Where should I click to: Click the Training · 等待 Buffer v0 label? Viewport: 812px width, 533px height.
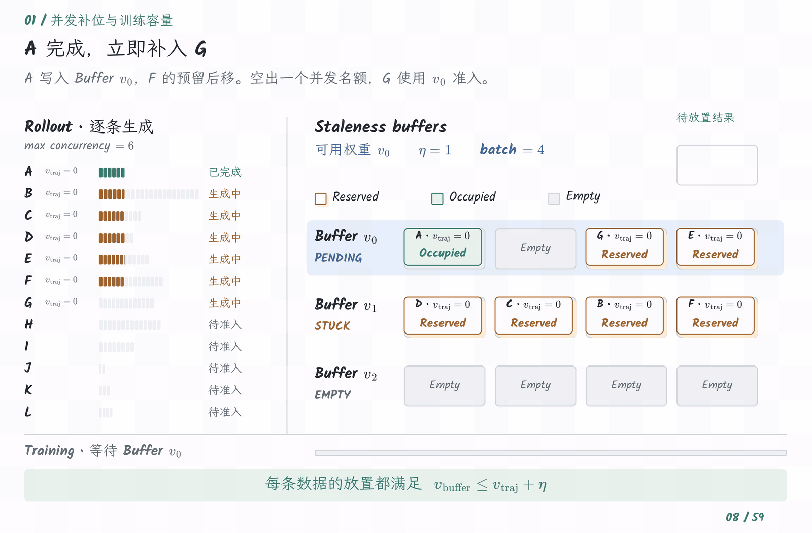point(103,451)
